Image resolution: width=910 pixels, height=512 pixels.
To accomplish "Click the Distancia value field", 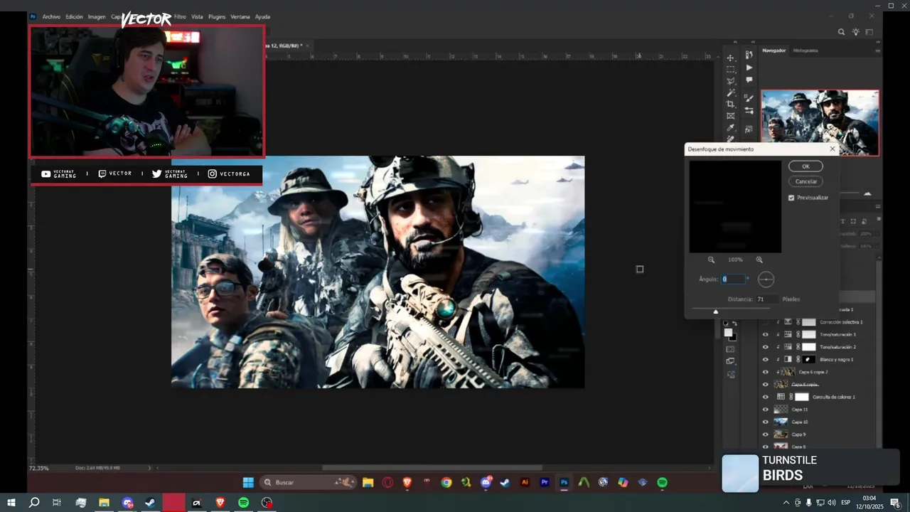I will click(767, 299).
